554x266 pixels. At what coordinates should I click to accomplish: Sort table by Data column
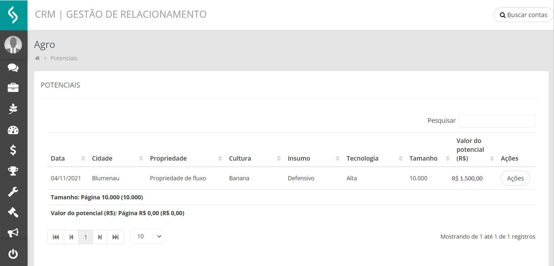[x=68, y=158]
